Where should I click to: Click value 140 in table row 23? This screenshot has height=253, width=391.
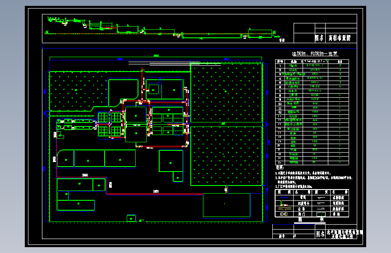(x=315, y=158)
